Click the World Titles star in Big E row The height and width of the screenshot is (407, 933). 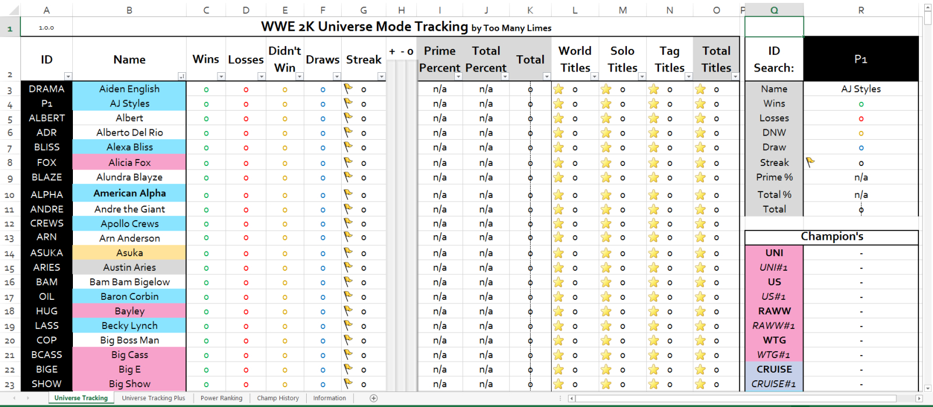tap(559, 369)
